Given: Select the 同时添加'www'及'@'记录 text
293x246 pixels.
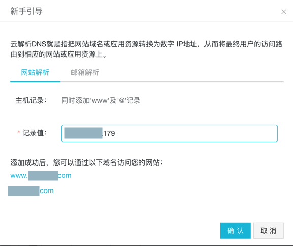Looking at the screenshot, I should [x=101, y=101].
